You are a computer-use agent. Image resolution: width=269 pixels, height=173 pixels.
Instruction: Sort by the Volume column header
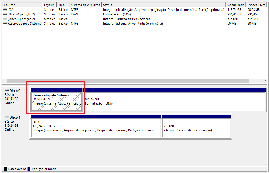[22, 5]
